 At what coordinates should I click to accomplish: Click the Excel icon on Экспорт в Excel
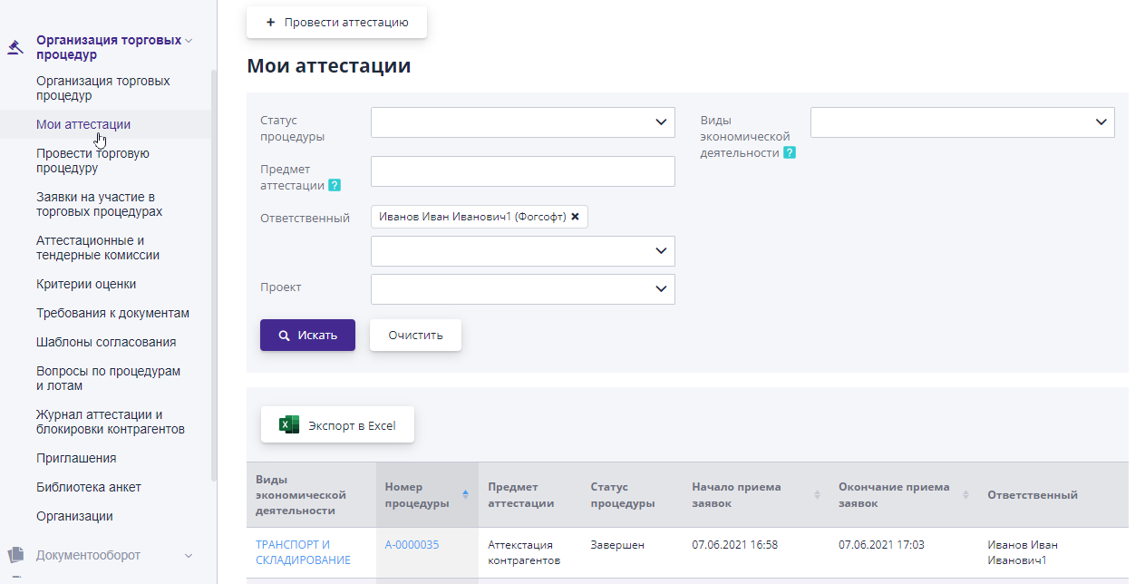[x=287, y=423]
